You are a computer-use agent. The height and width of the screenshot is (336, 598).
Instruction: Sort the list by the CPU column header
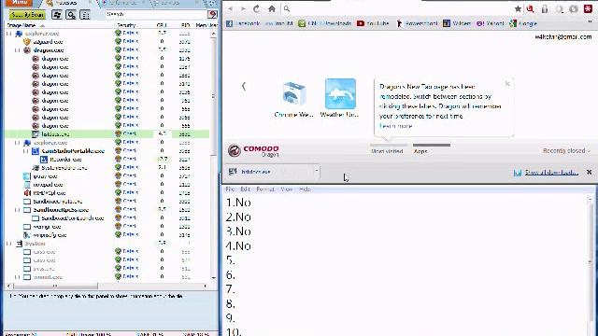click(x=162, y=25)
